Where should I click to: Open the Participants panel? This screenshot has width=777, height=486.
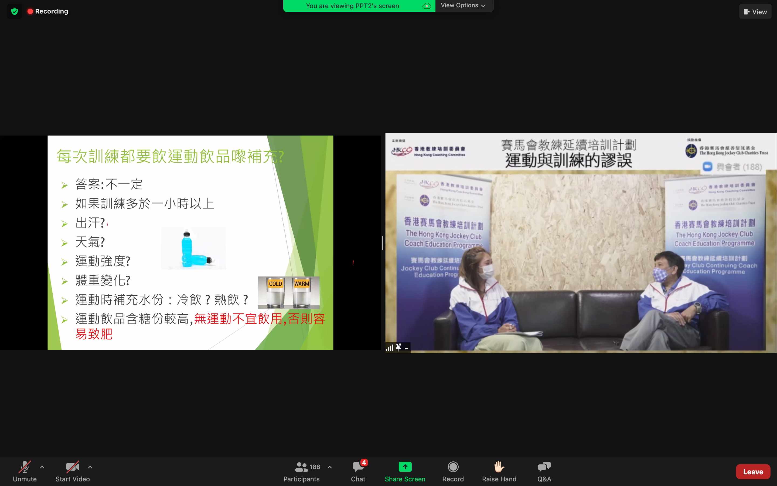point(301,471)
